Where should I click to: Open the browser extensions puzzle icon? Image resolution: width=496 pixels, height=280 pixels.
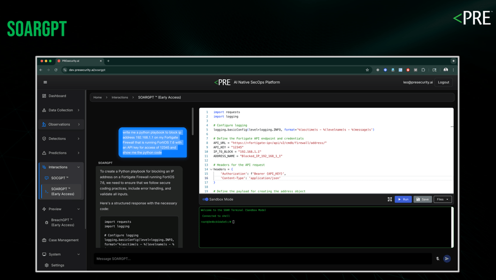click(423, 70)
